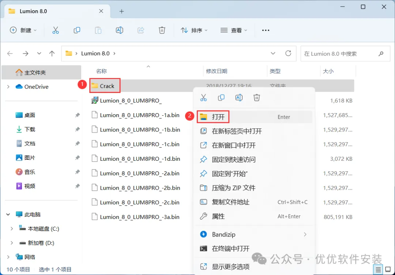The width and height of the screenshot is (395, 275).
Task: Click Lumion 8.0 breadcrumb in address bar
Action: [x=95, y=53]
